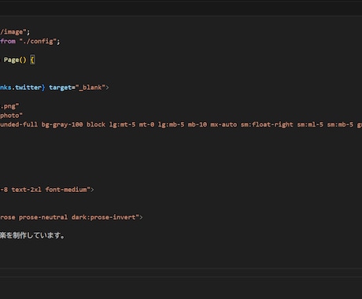
Task: Click the bg-gray-100 class name
Action: point(62,124)
